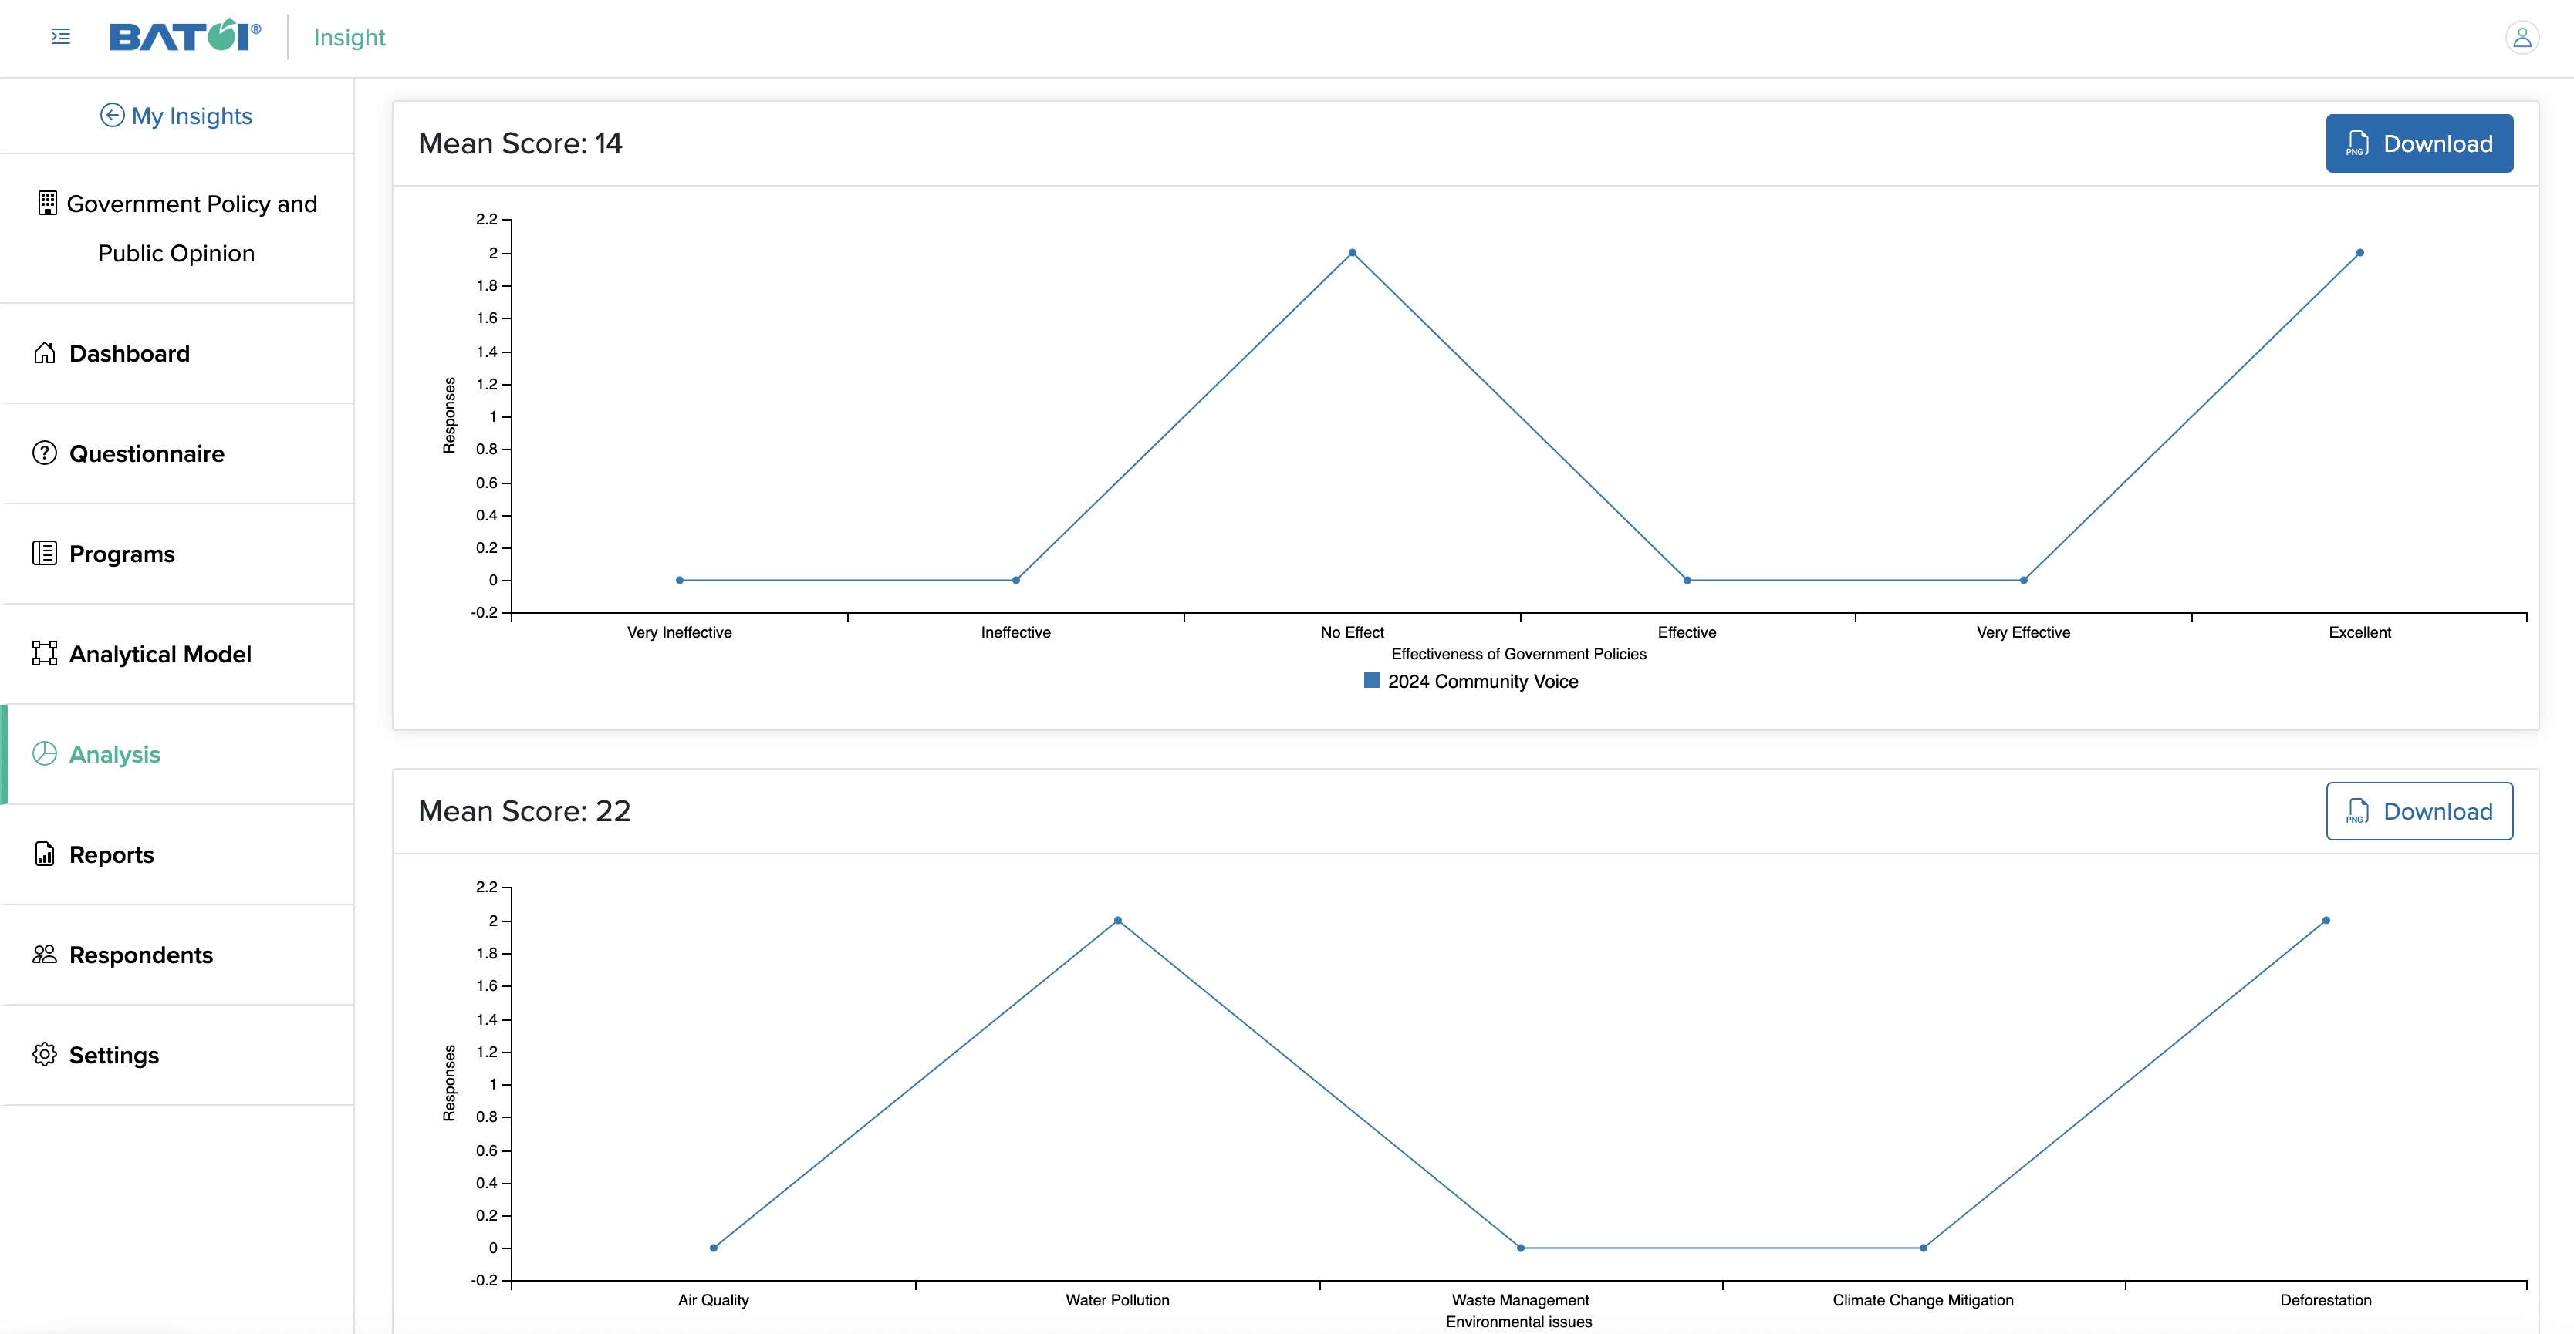Image resolution: width=2574 pixels, height=1334 pixels.
Task: Click the Effective data point
Action: click(x=1687, y=580)
